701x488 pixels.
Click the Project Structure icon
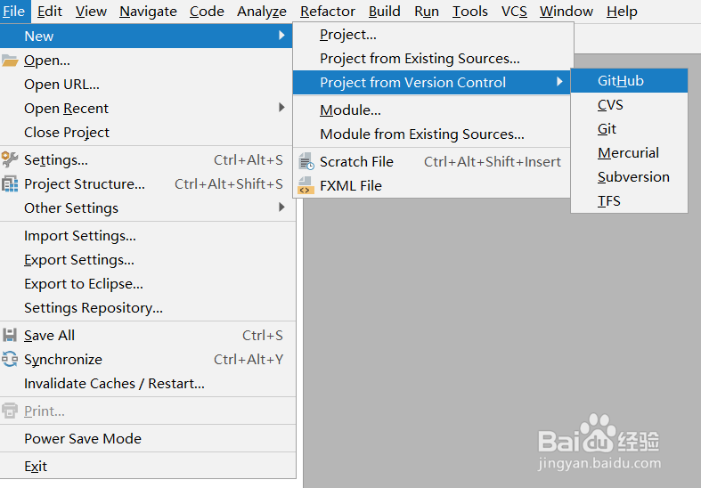coord(10,183)
